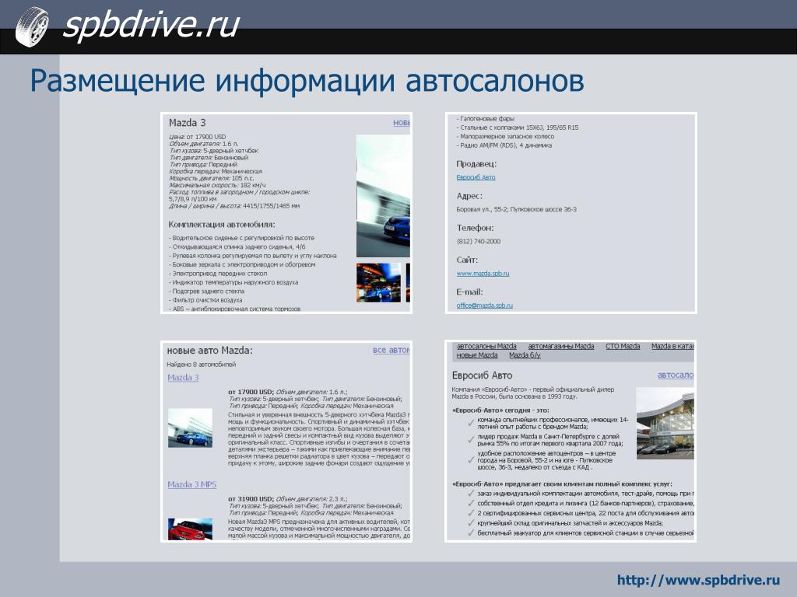Click the checkmark beside 'крупнейший склад оригинальных запчастей'
797x597 pixels.
471,523
